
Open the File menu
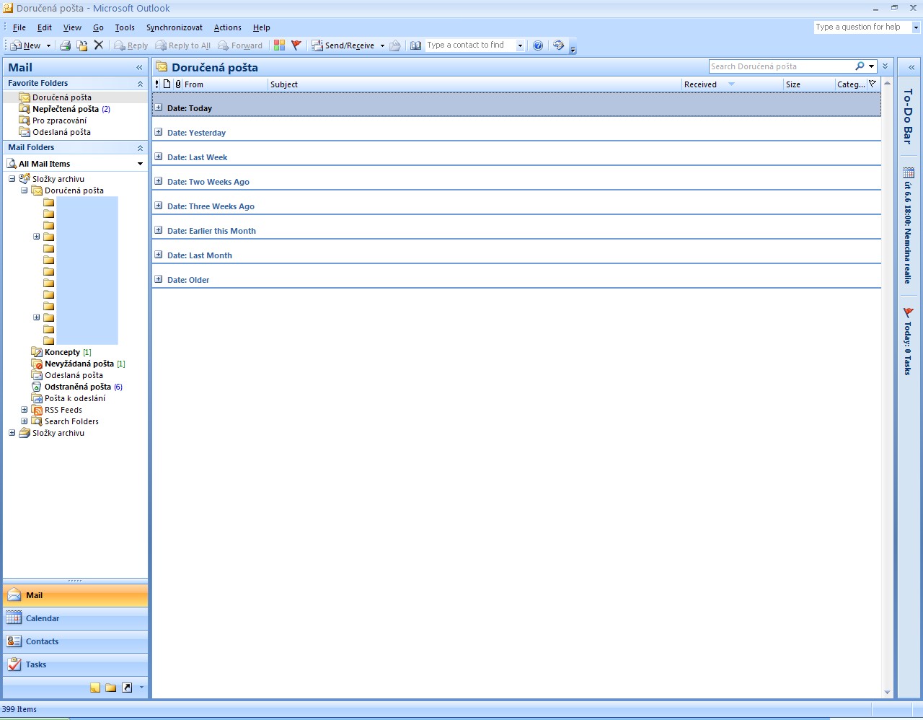[x=19, y=27]
